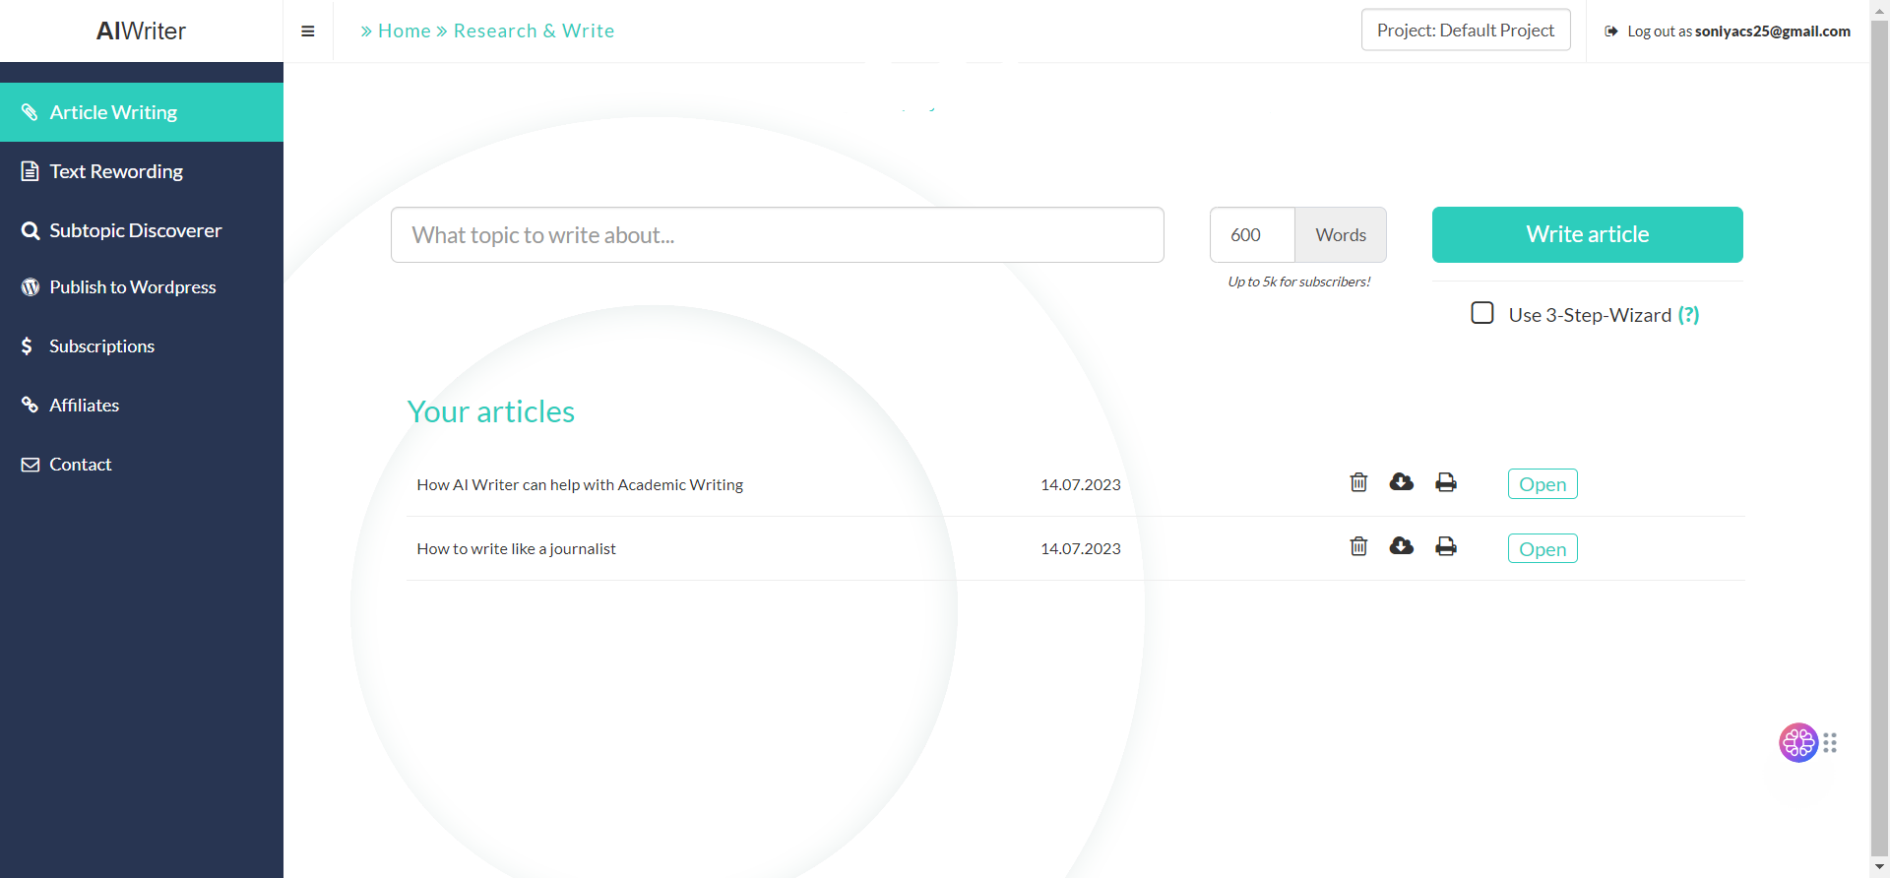Open the journalist article

pyautogui.click(x=1543, y=548)
